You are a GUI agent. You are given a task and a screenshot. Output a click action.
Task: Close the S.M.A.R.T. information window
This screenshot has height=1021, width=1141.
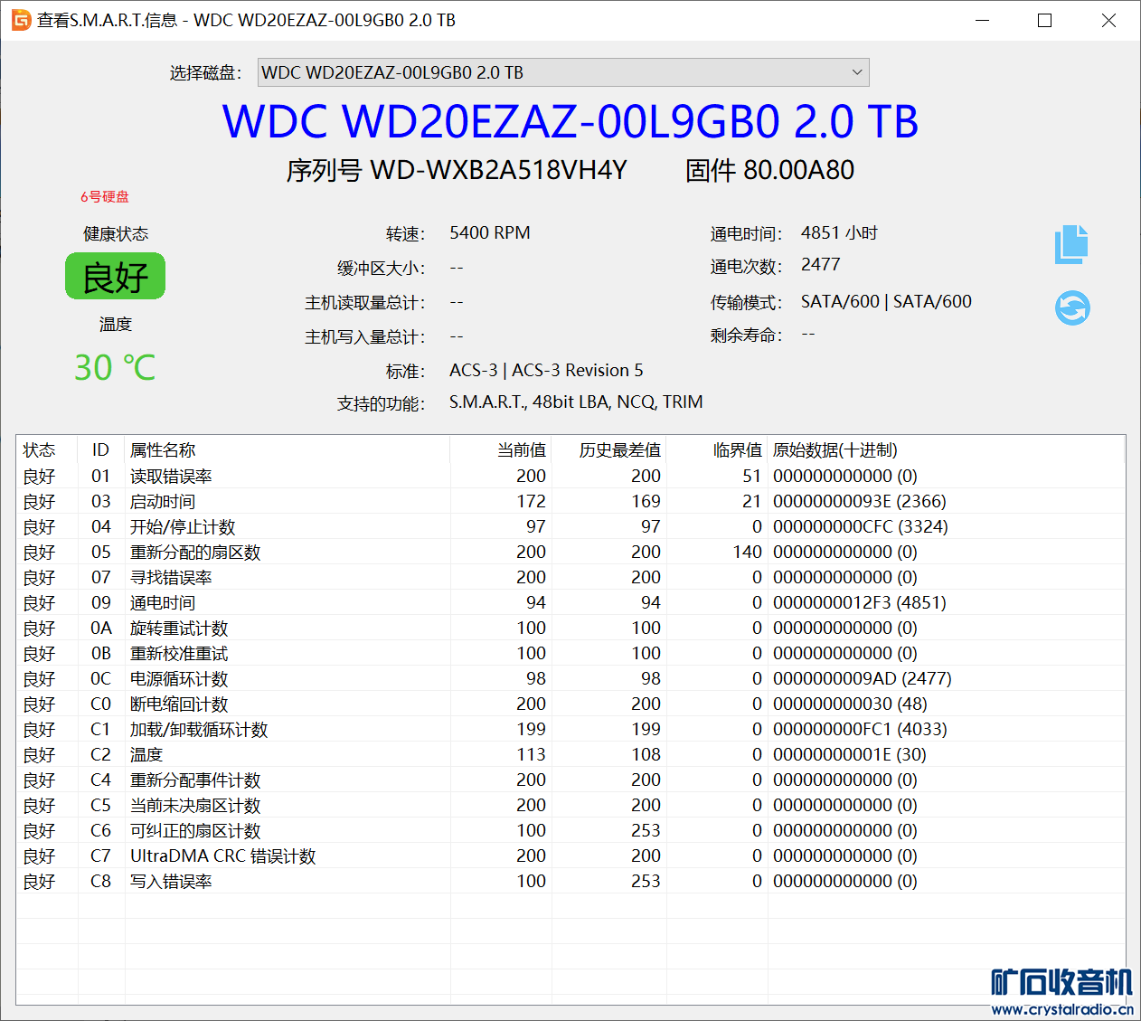tap(1108, 20)
